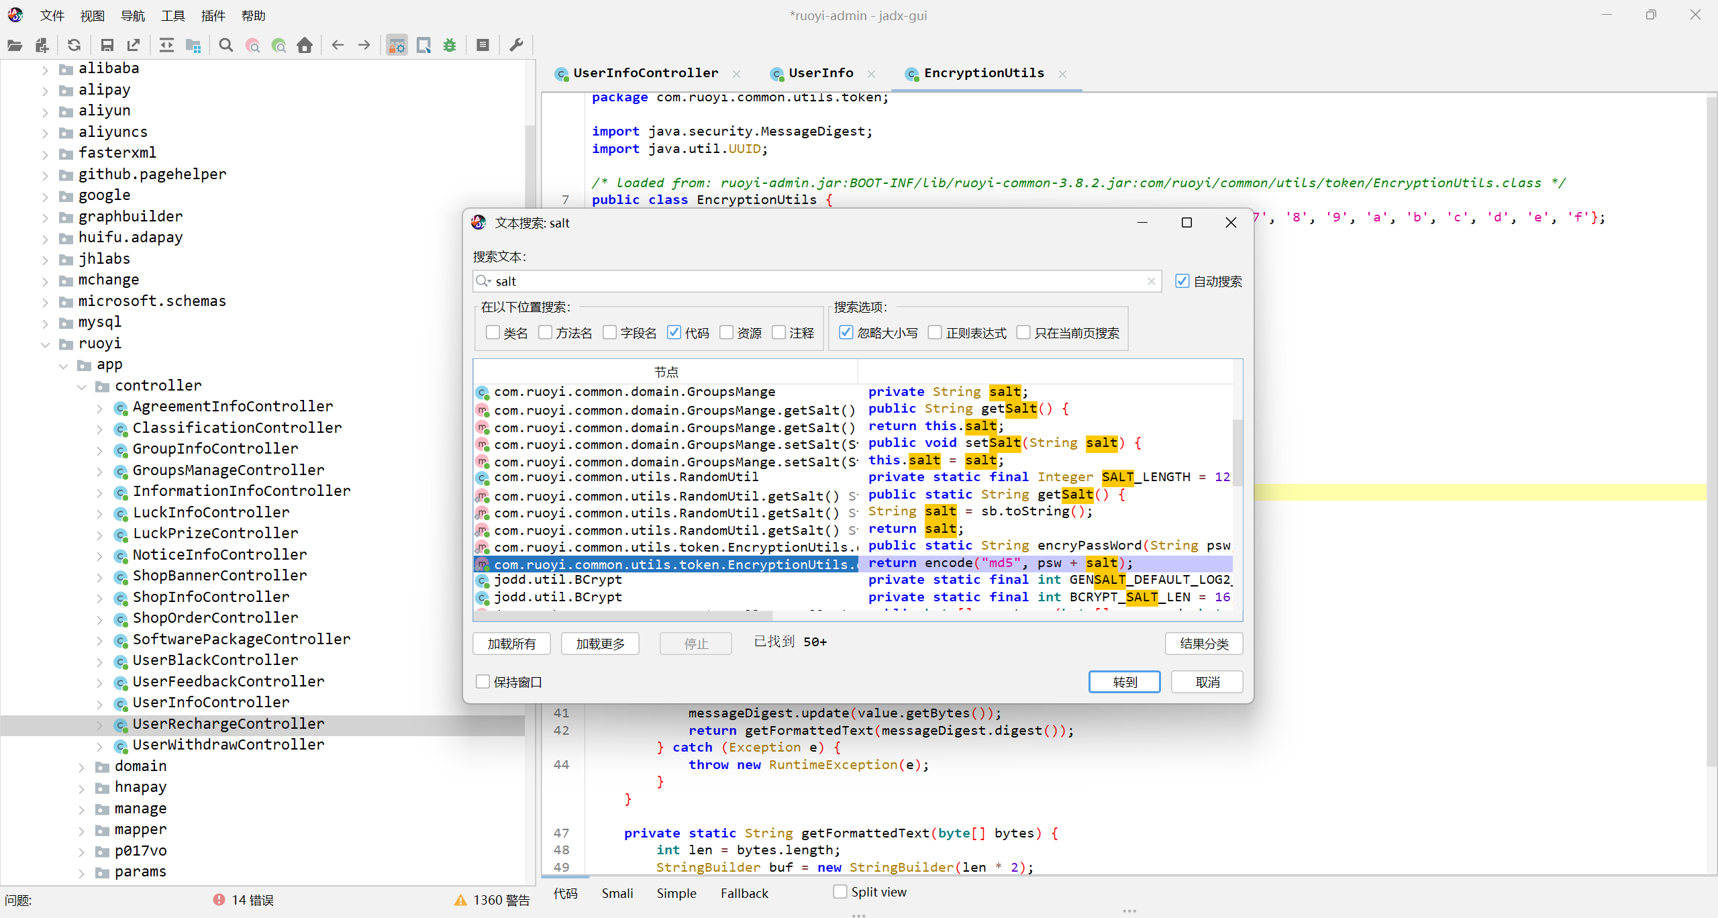Switch to the UserInfoController tab
Viewport: 1718px width, 918px height.
(x=644, y=73)
